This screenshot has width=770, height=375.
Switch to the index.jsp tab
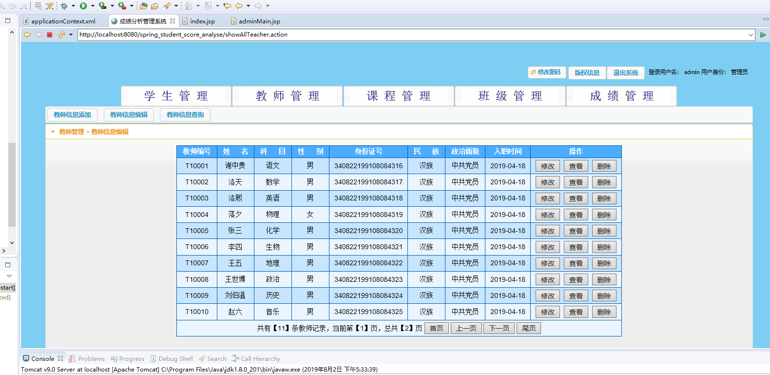(x=198, y=21)
